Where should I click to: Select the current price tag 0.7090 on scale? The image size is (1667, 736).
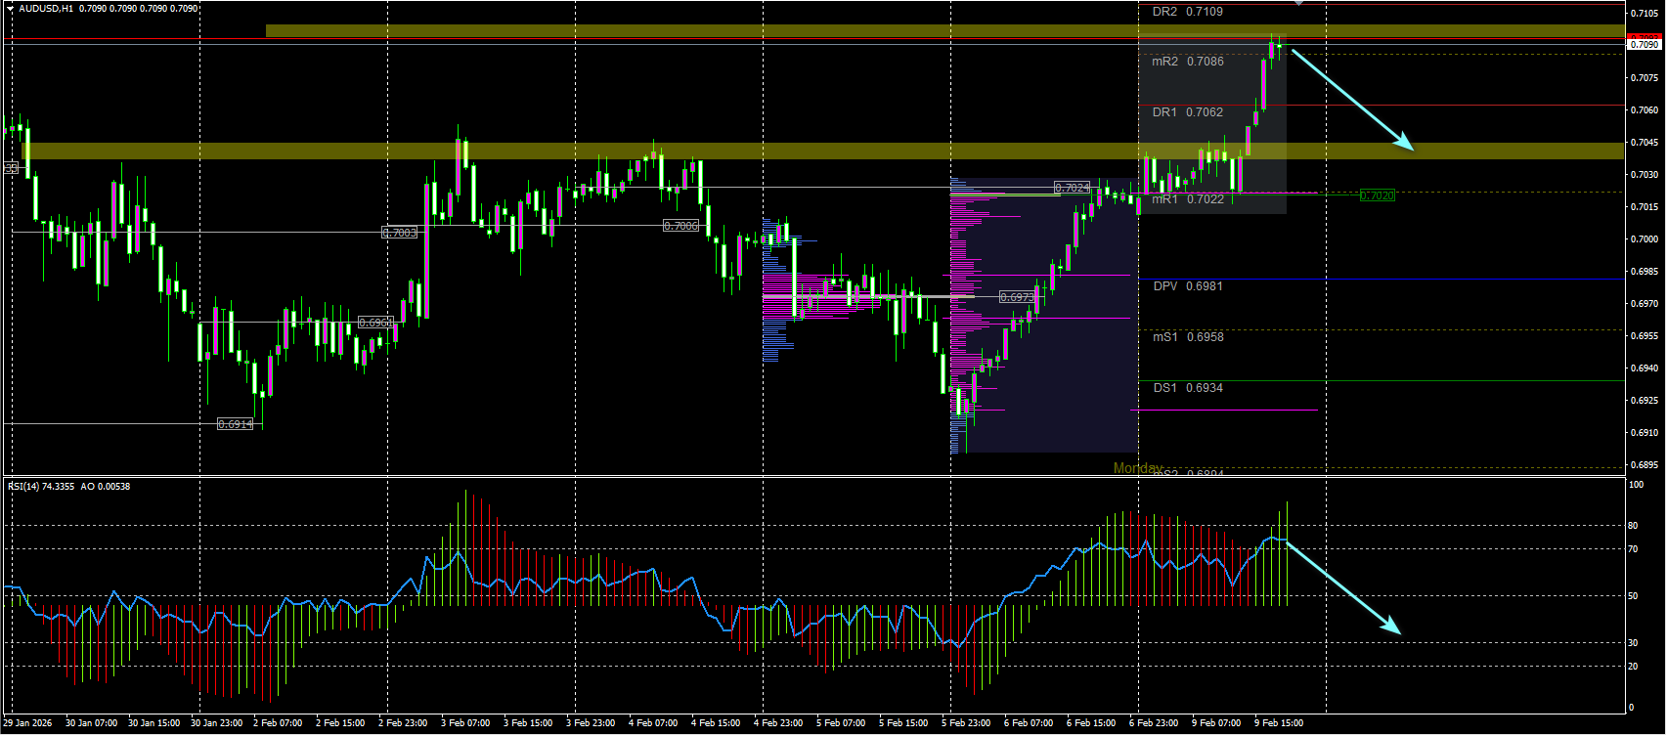click(1644, 44)
